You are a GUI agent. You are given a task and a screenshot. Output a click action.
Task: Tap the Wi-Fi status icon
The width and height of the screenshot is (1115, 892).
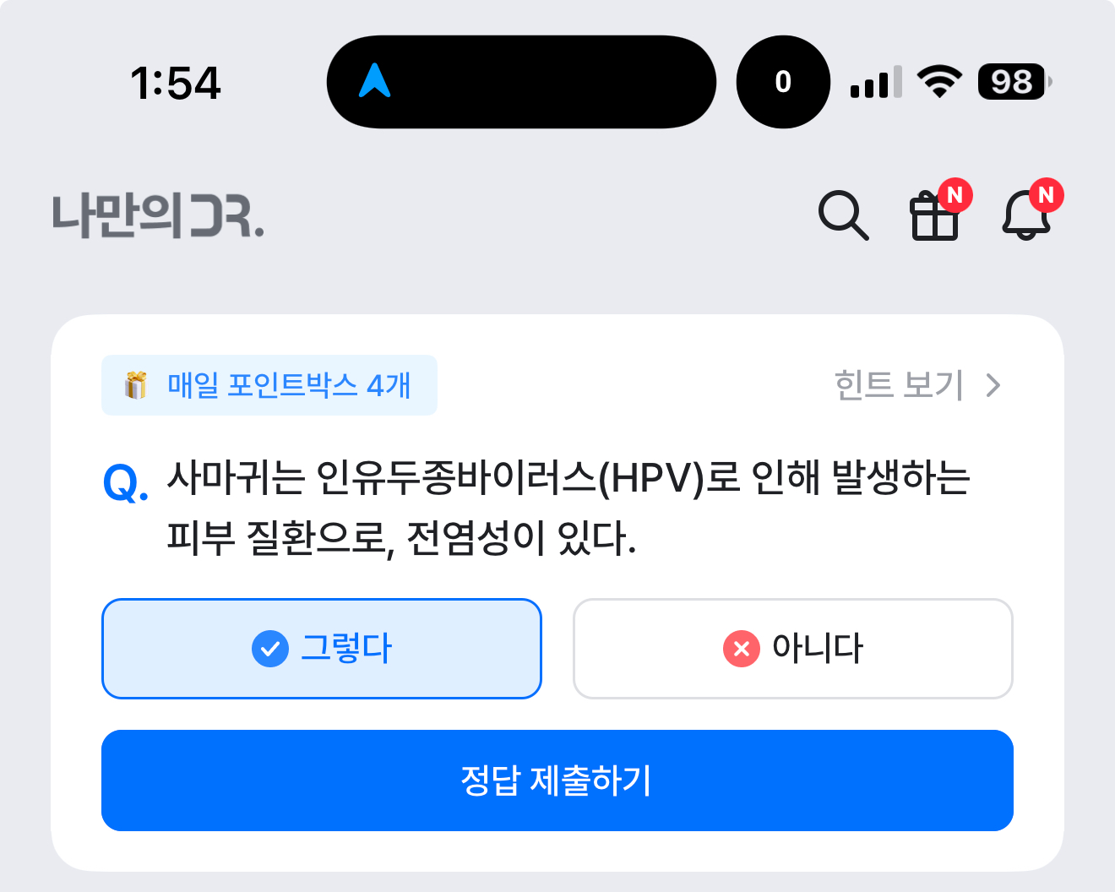939,82
